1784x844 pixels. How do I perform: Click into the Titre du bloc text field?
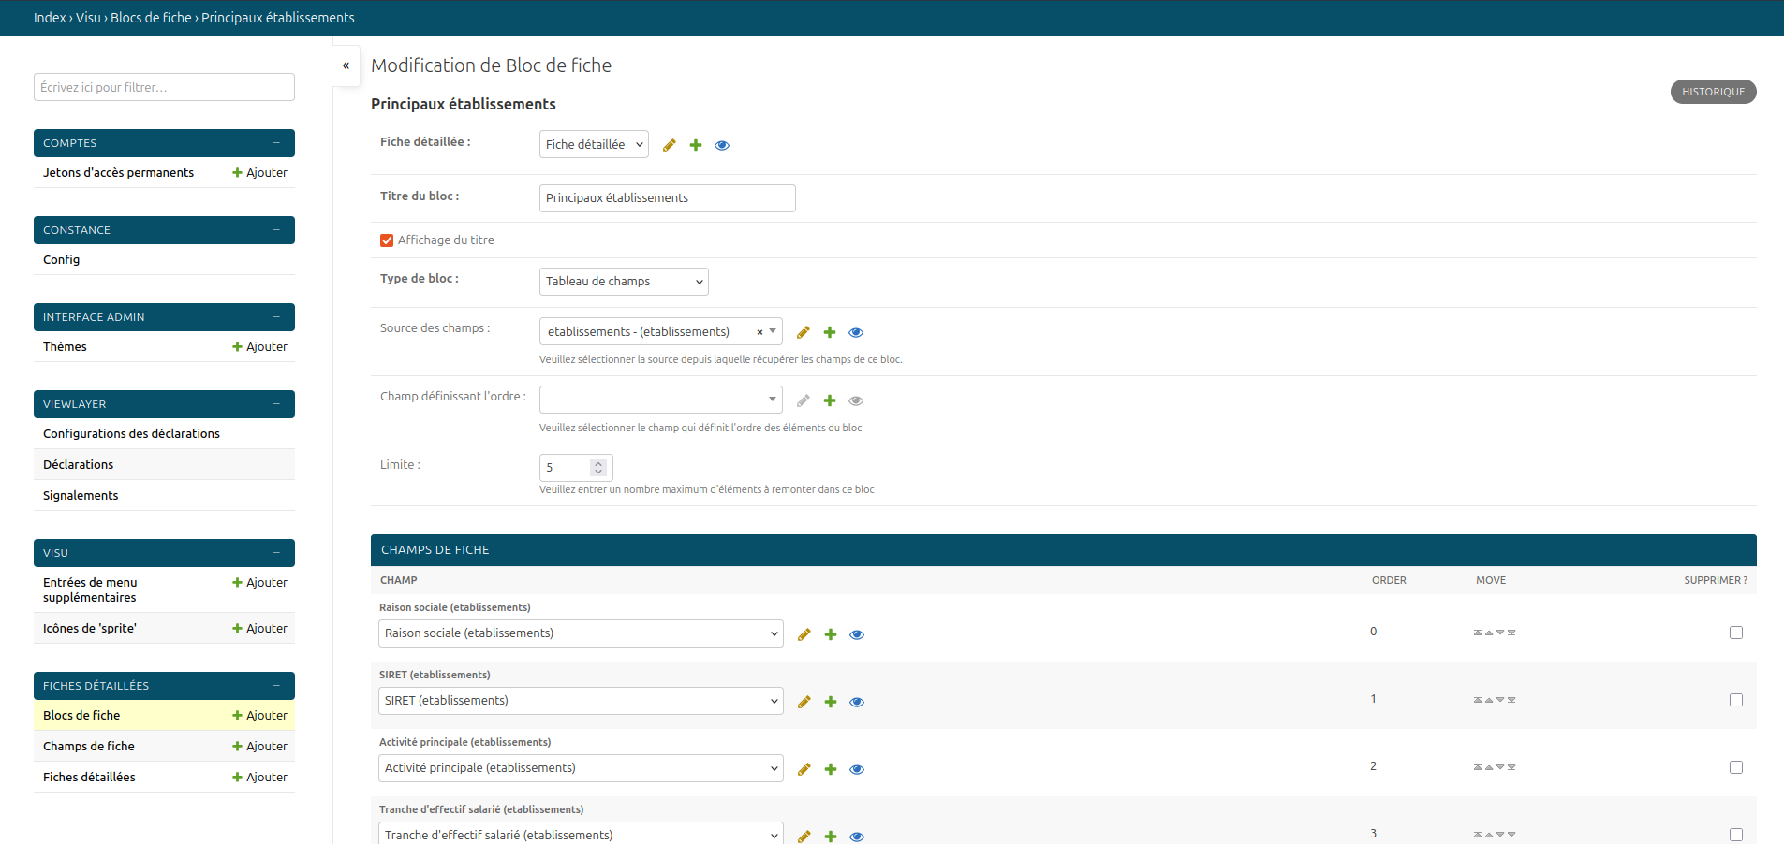(x=668, y=198)
